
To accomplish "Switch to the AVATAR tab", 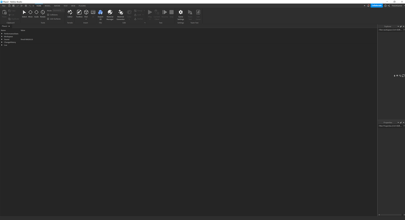I will 57,6.
